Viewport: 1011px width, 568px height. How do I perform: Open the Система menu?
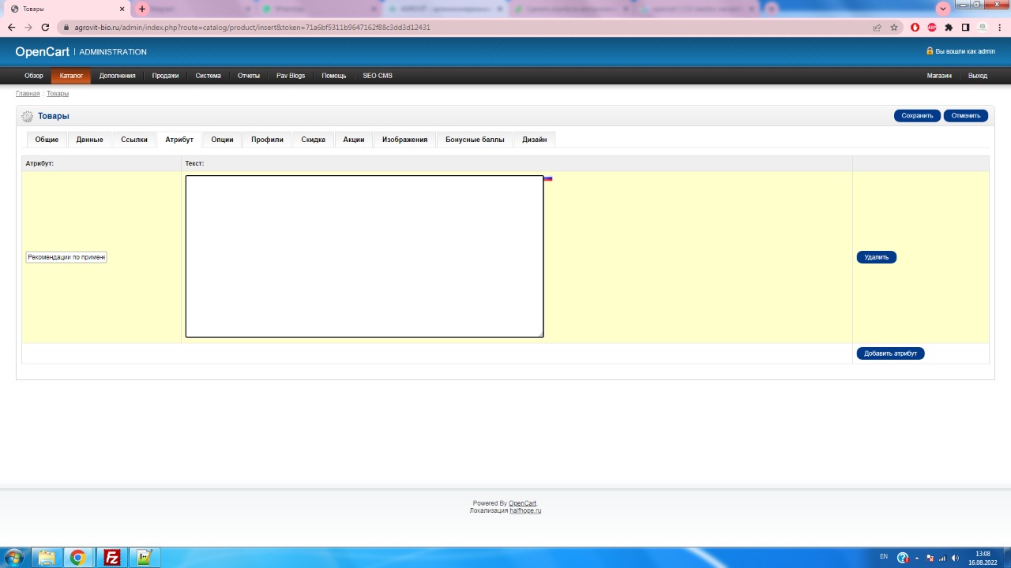[209, 76]
